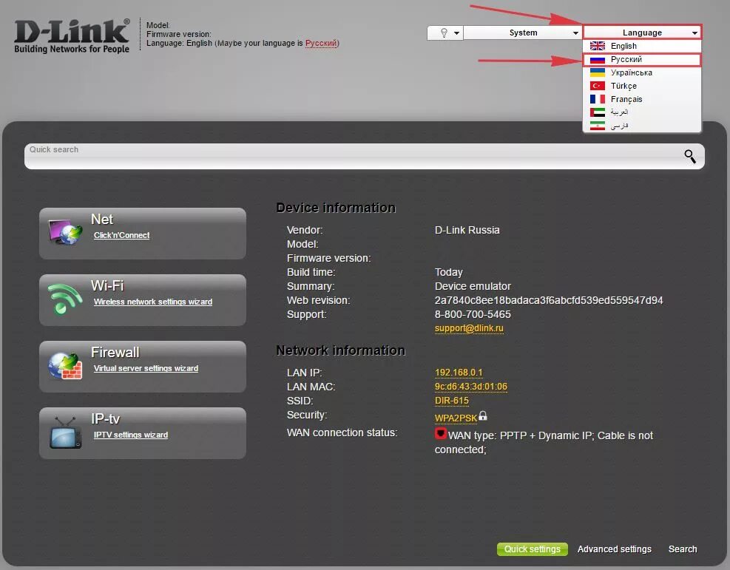Open Click'n'Connect wizard link
The width and height of the screenshot is (730, 570).
[121, 235]
